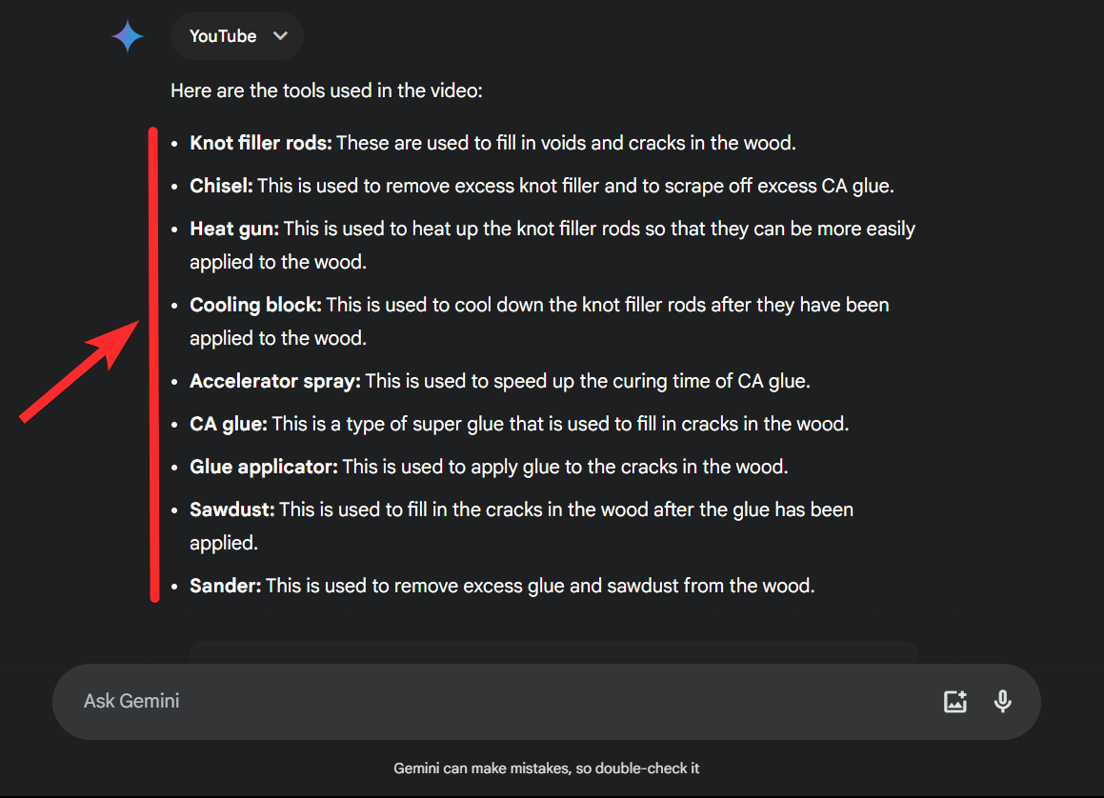Expand the YouTube chip chevron arrow

[x=280, y=36]
